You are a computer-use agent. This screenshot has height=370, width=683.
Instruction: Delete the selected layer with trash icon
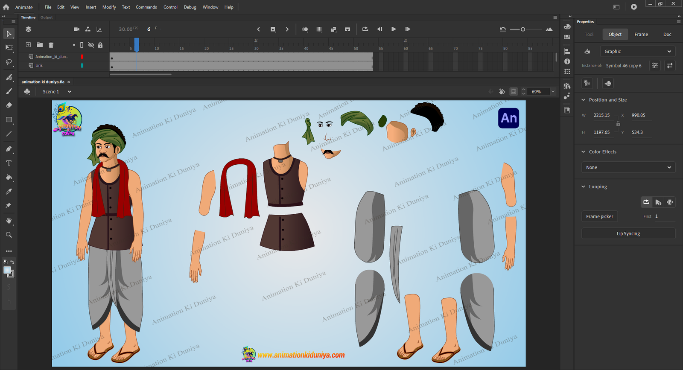[51, 45]
